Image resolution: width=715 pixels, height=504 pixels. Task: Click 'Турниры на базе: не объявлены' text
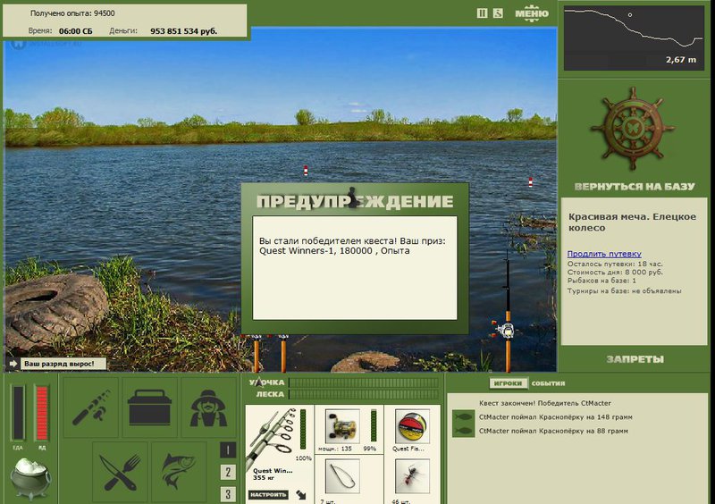[x=624, y=290]
